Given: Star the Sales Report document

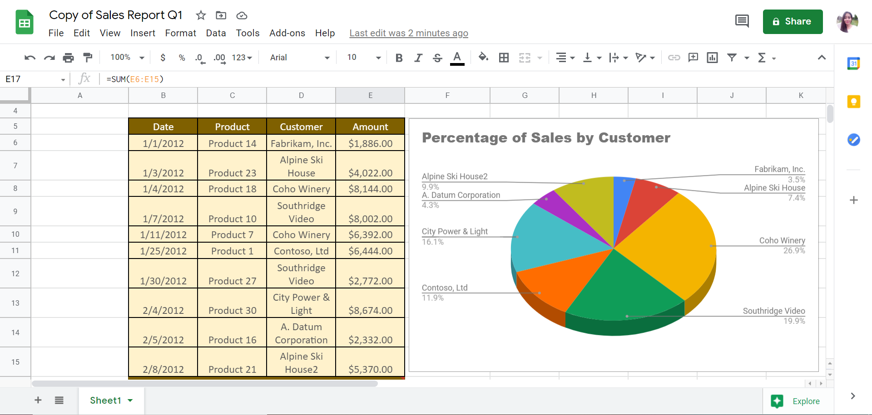Looking at the screenshot, I should coord(201,15).
